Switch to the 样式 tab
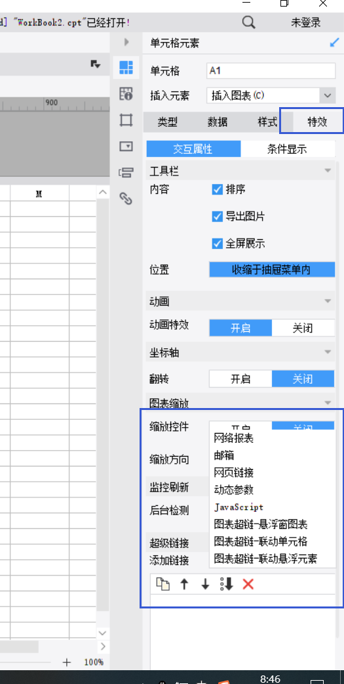The width and height of the screenshot is (344, 684). coord(267,123)
